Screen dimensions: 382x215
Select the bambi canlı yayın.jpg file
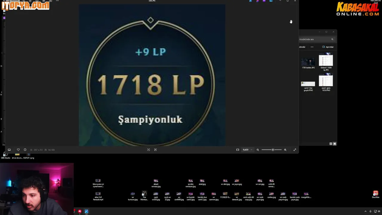295,196
